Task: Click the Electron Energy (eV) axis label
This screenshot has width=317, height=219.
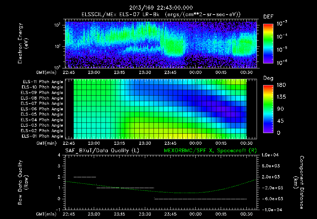Action: point(23,43)
